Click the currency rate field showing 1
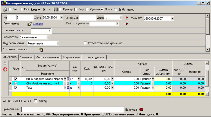This screenshot has height=117, width=211. coord(41,31)
